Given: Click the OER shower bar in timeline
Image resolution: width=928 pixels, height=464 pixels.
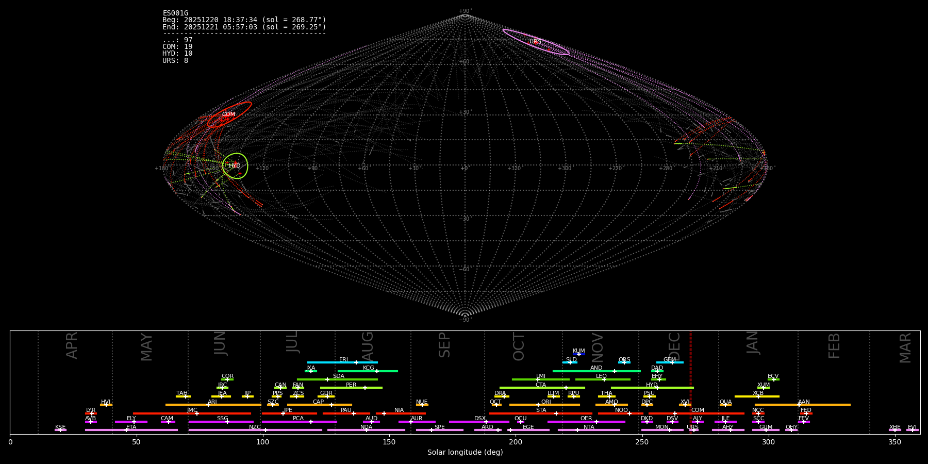Looking at the screenshot, I should (x=586, y=422).
